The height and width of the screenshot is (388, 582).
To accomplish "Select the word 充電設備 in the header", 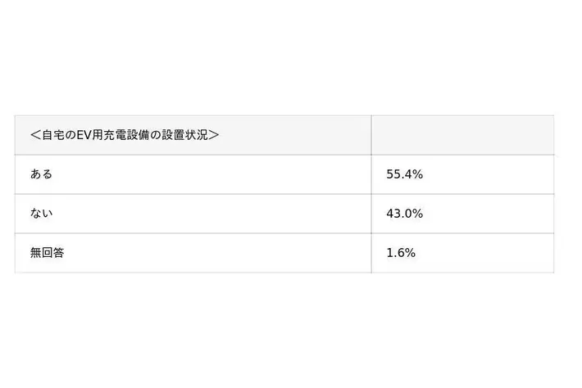I will [x=126, y=135].
